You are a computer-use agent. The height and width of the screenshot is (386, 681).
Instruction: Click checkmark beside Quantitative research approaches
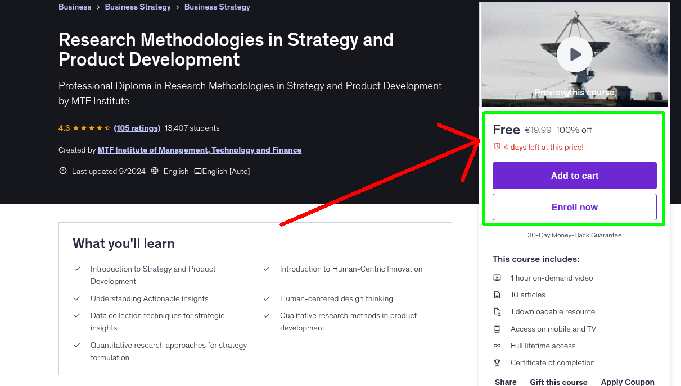77,346
